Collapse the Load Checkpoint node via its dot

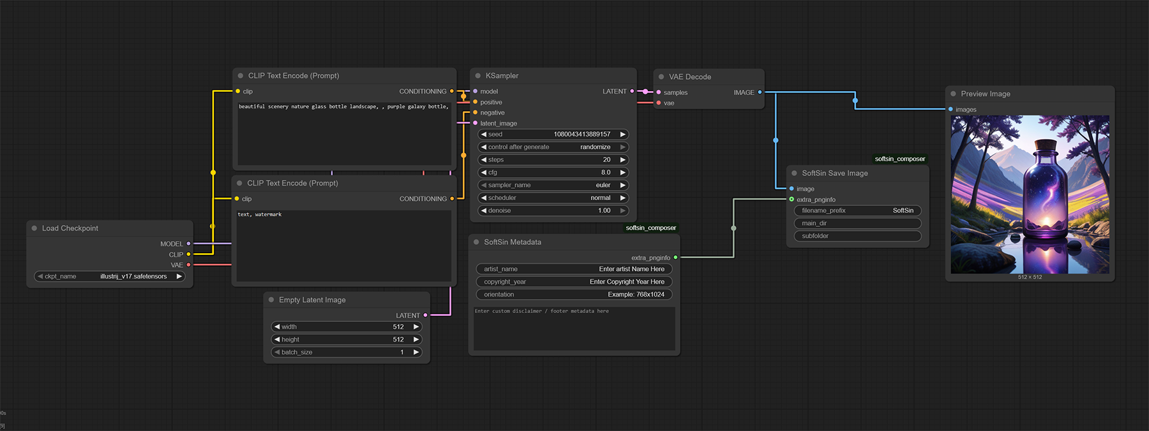click(x=34, y=228)
